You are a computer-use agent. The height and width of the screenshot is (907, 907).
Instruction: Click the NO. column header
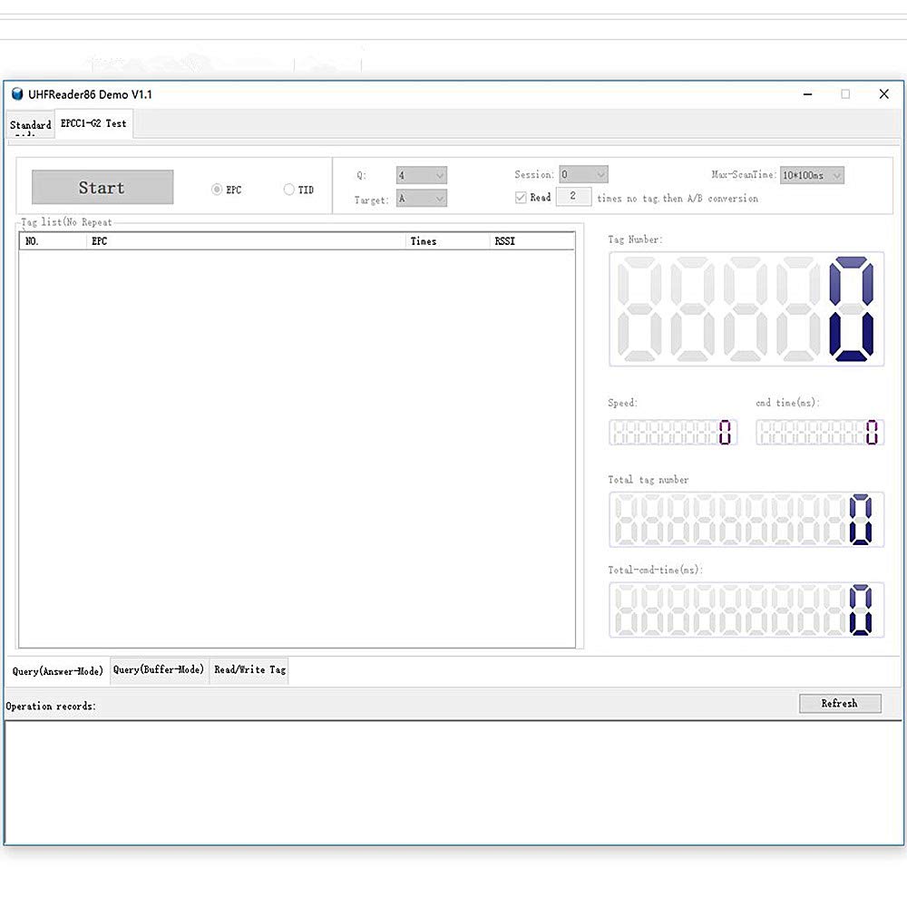pyautogui.click(x=54, y=241)
